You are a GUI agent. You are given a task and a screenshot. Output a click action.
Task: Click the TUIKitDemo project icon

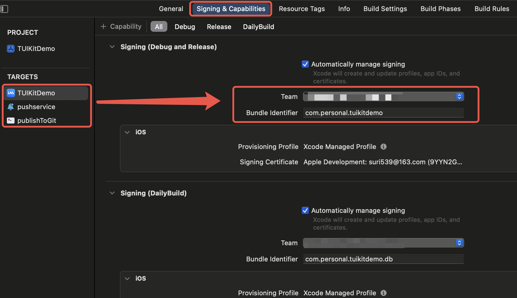pyautogui.click(x=11, y=49)
